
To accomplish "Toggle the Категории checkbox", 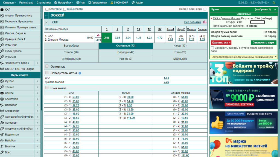I will click(47, 9).
